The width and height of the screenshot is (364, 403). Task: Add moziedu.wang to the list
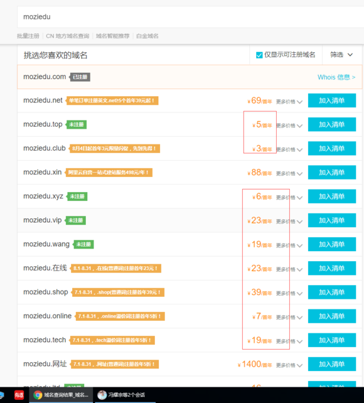tap(332, 244)
